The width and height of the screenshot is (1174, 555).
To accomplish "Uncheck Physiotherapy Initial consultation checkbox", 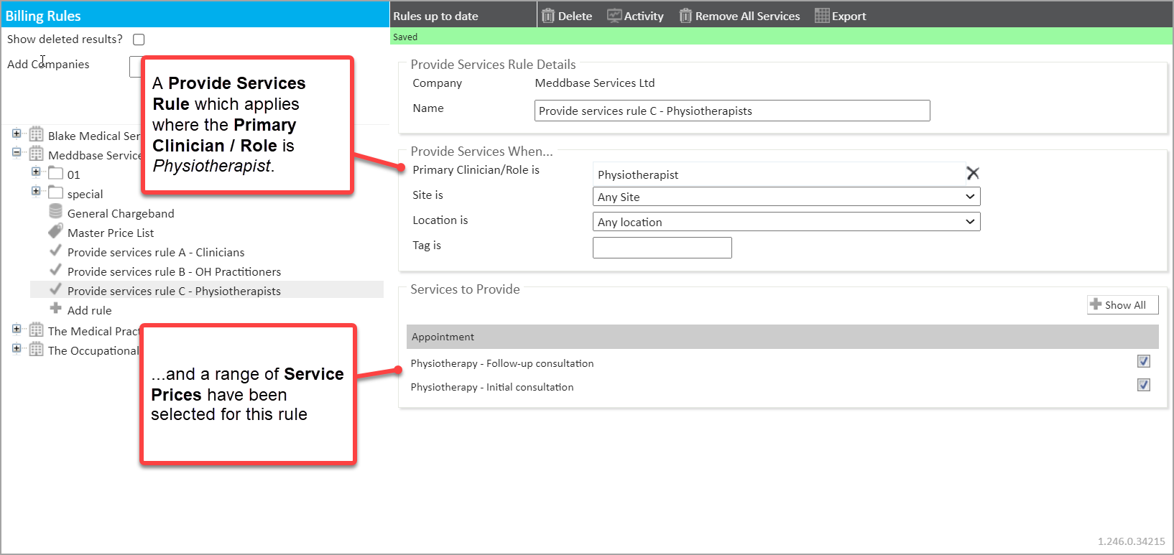I will pyautogui.click(x=1144, y=385).
